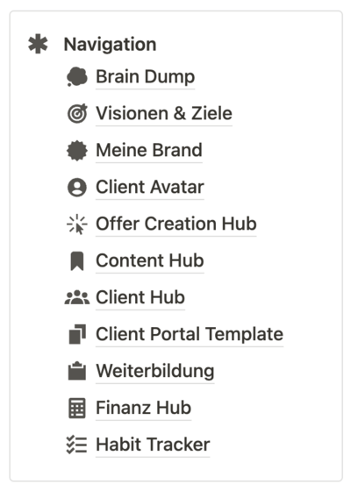Click the checklist icon for Habit Tracker
This screenshot has height=491, width=351.
(x=77, y=445)
